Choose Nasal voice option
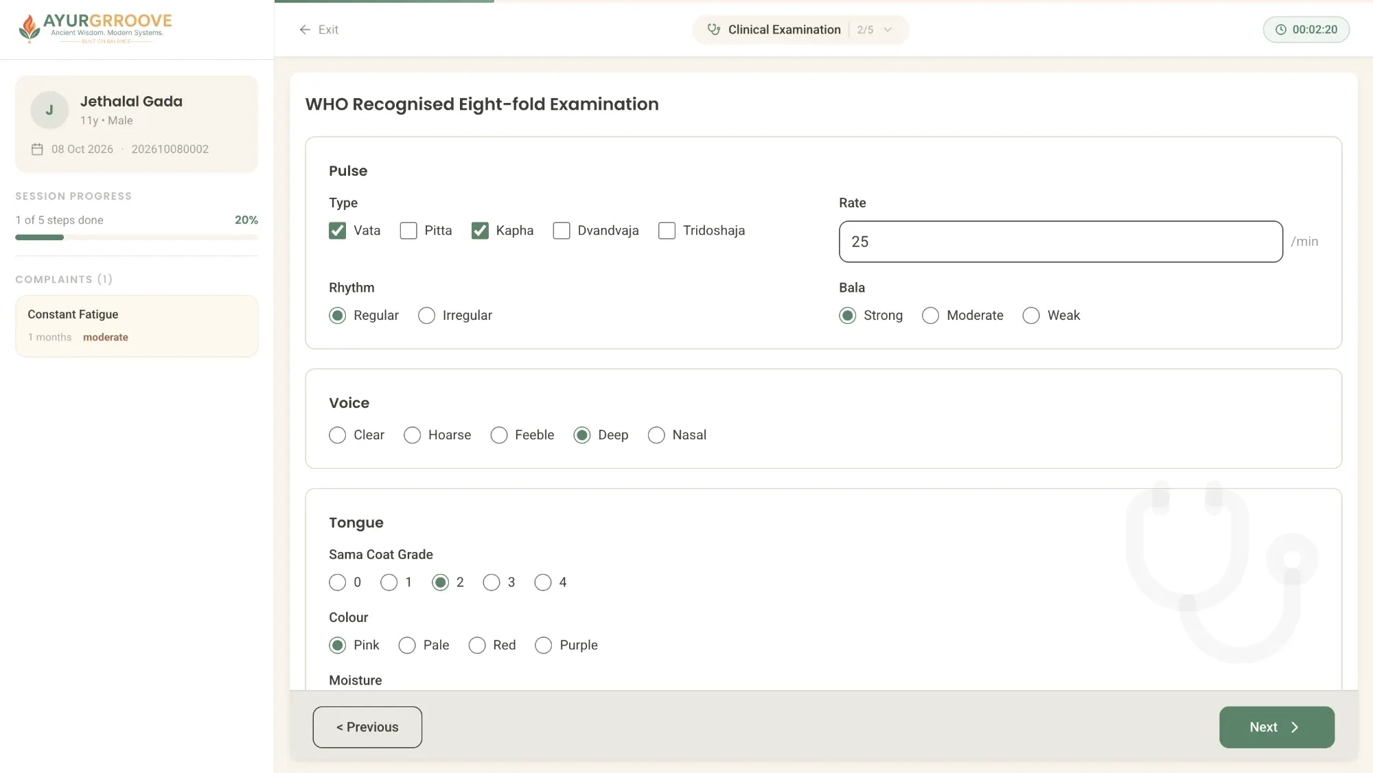Image resolution: width=1373 pixels, height=773 pixels. tap(656, 435)
